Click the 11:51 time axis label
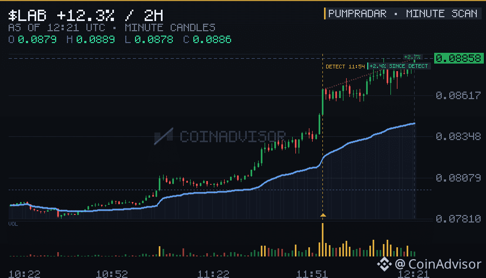The height and width of the screenshot is (278, 486). point(312,274)
